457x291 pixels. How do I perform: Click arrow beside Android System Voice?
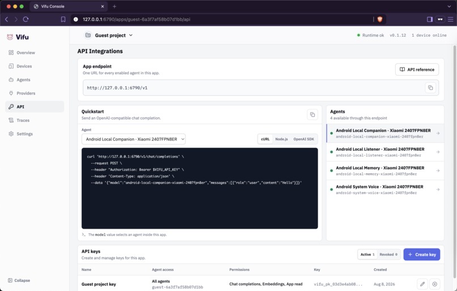438,190
